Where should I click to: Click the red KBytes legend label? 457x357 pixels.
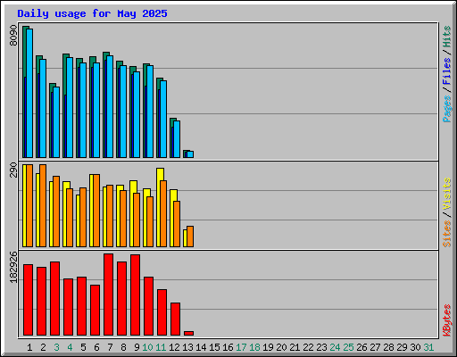point(447,320)
